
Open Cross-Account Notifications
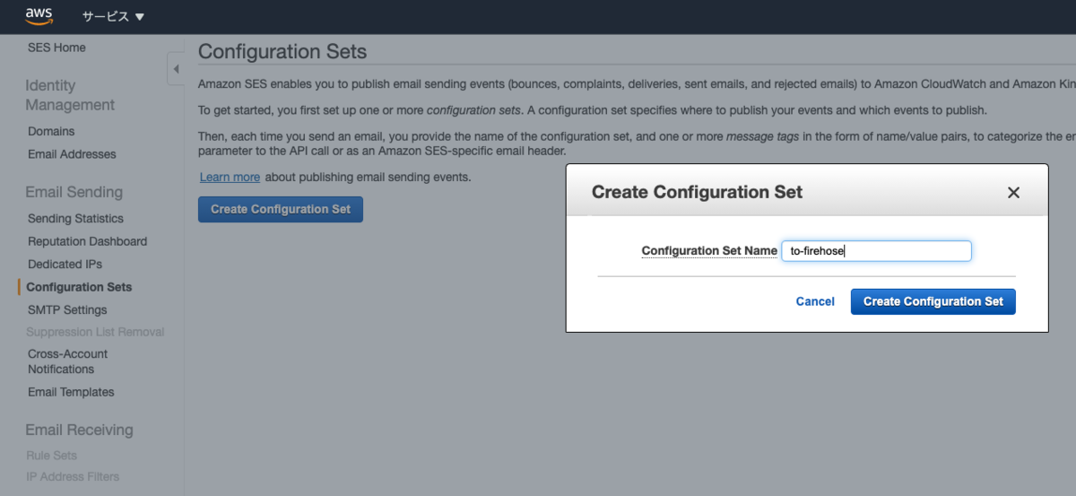67,361
